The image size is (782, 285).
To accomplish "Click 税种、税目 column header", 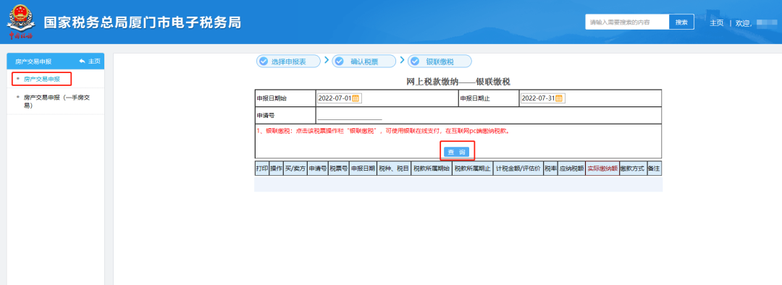I will coord(393,169).
